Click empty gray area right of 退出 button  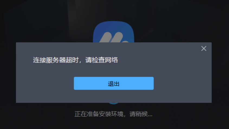coord(183,83)
